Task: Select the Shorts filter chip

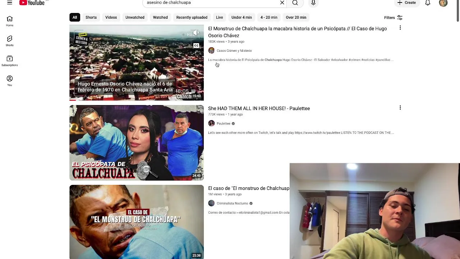Action: click(91, 17)
